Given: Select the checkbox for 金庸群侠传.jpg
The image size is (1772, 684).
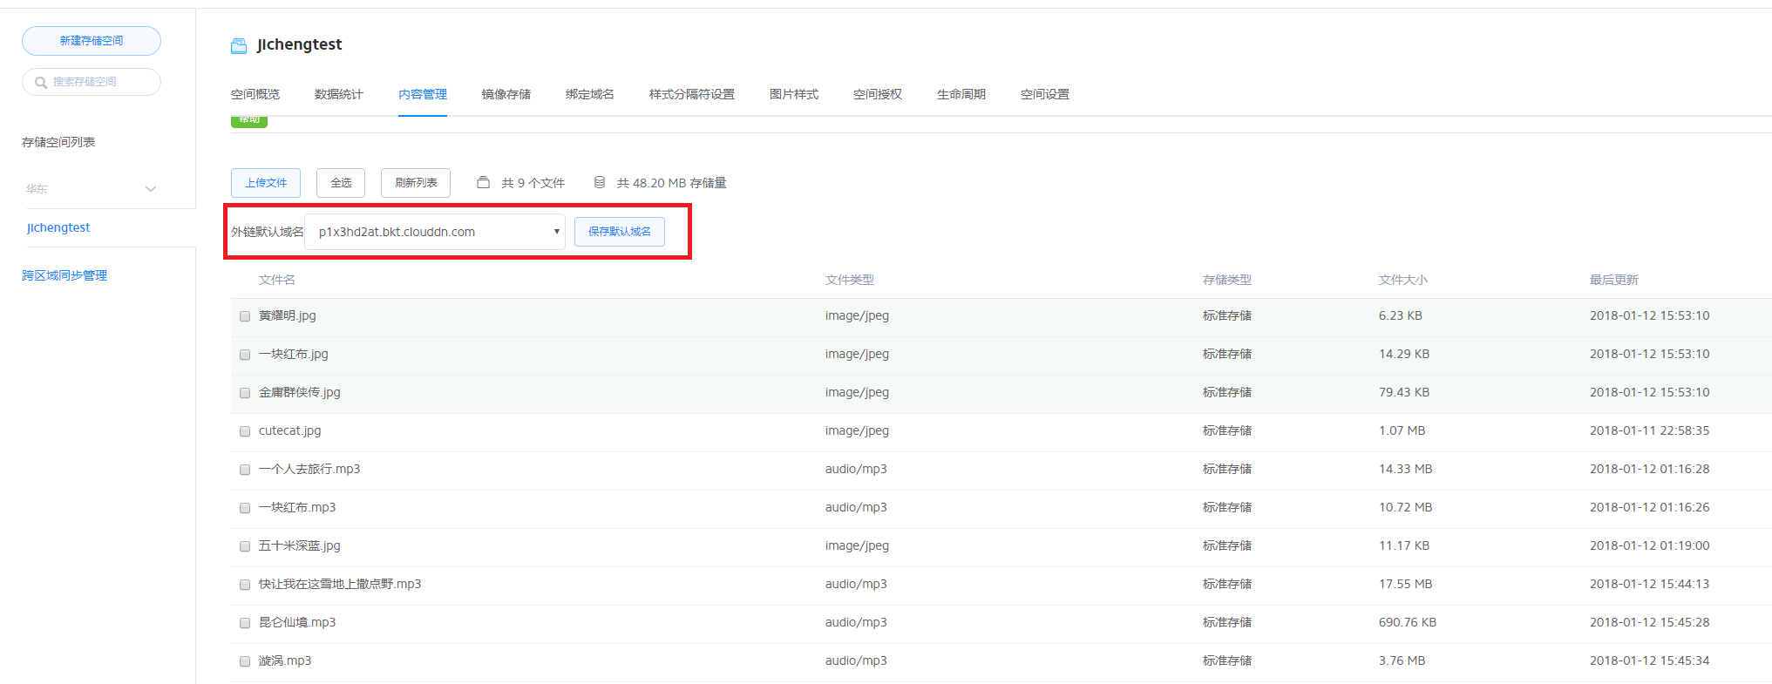Looking at the screenshot, I should tap(245, 393).
